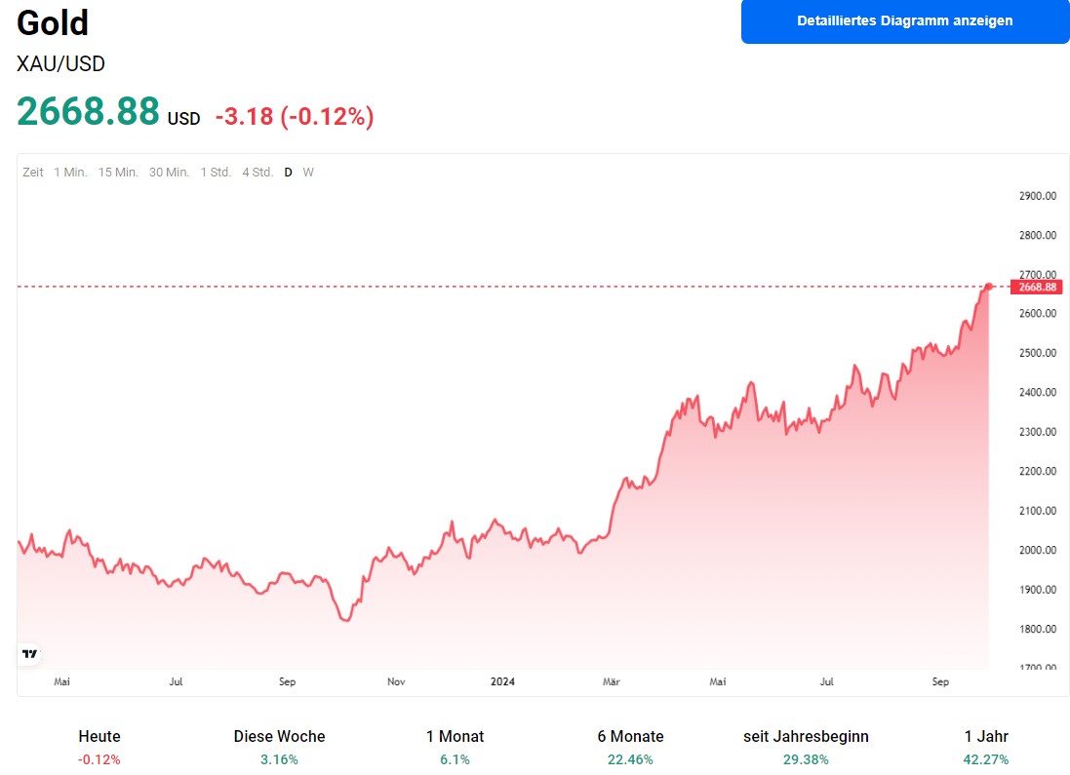The width and height of the screenshot is (1070, 775).
Task: Click the 2900.00 price axis label
Action: pos(1037,196)
